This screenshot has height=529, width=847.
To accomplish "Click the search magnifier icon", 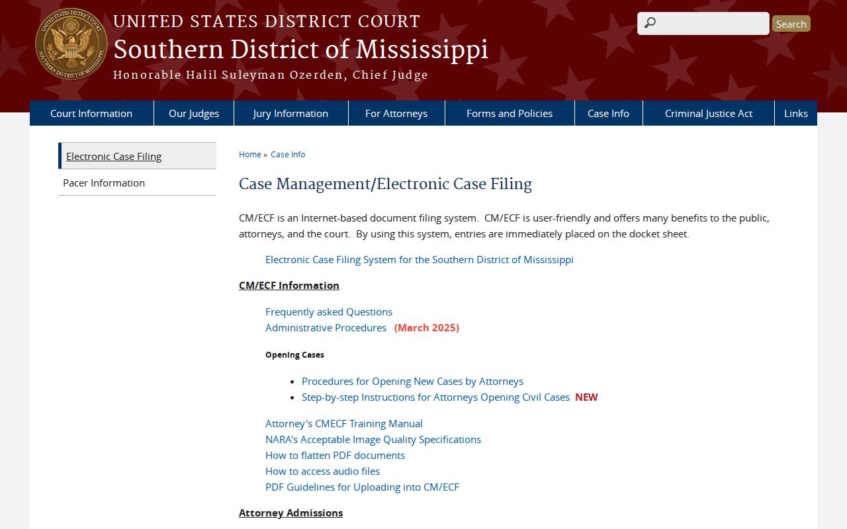I will point(650,23).
